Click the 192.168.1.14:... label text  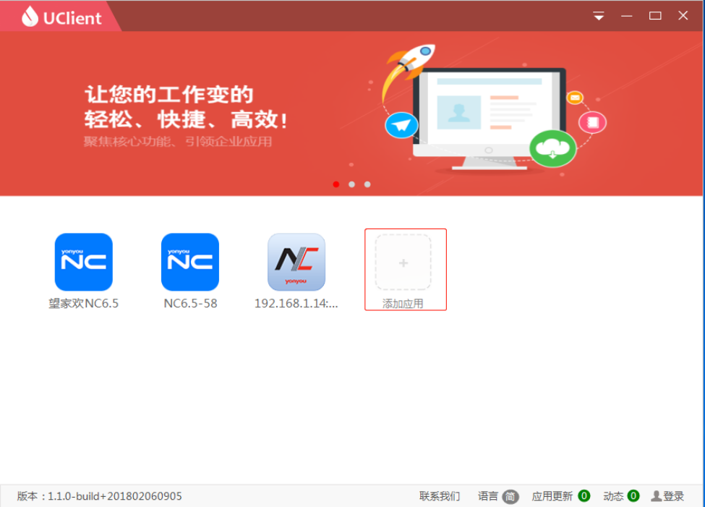296,303
